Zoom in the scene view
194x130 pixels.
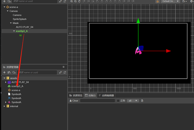(71, 1)
